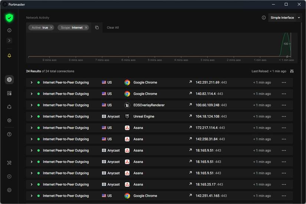
Task: Expand the row for 142.251.211.69
Action: point(32,83)
